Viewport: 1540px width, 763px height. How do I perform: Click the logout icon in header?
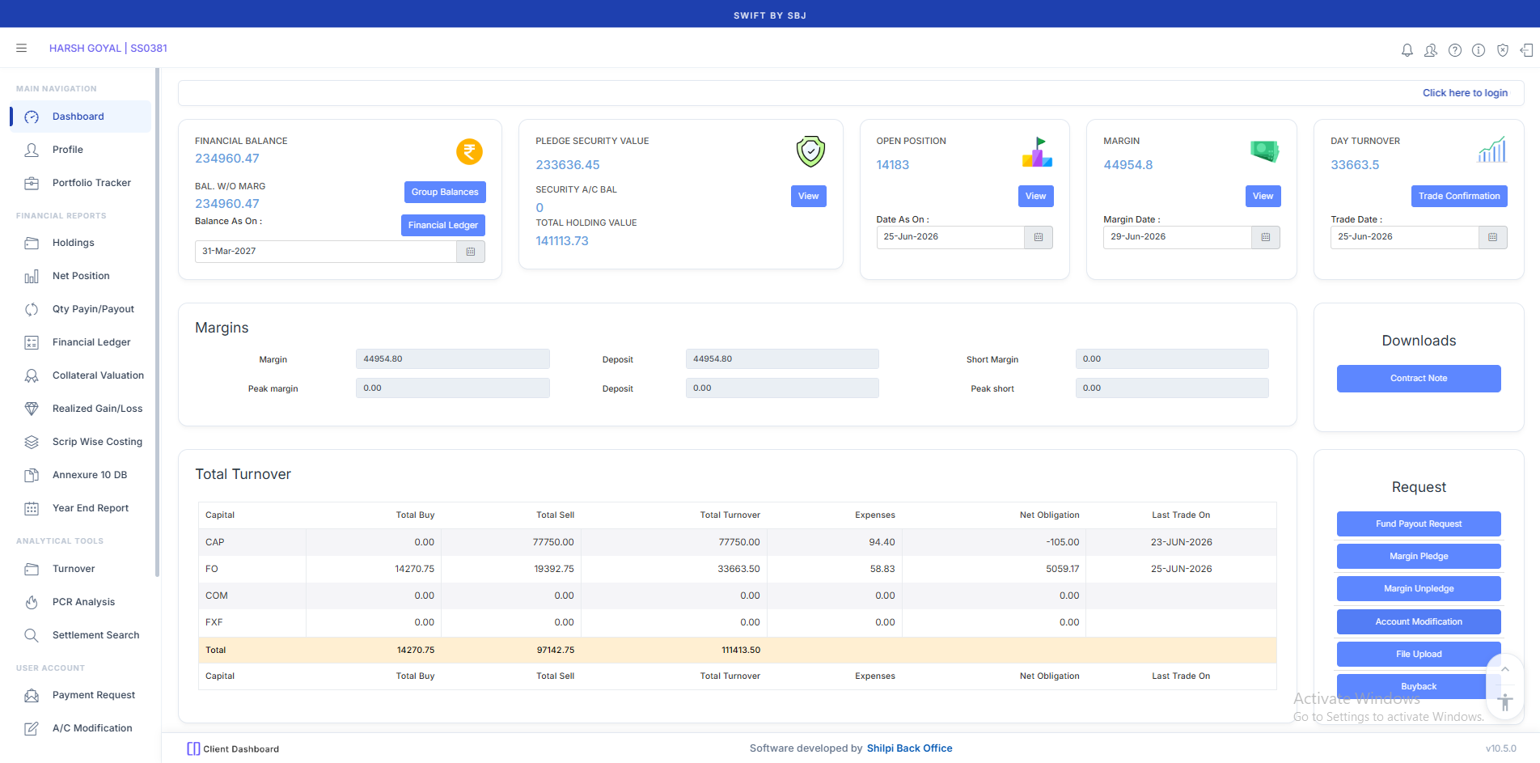(1526, 50)
